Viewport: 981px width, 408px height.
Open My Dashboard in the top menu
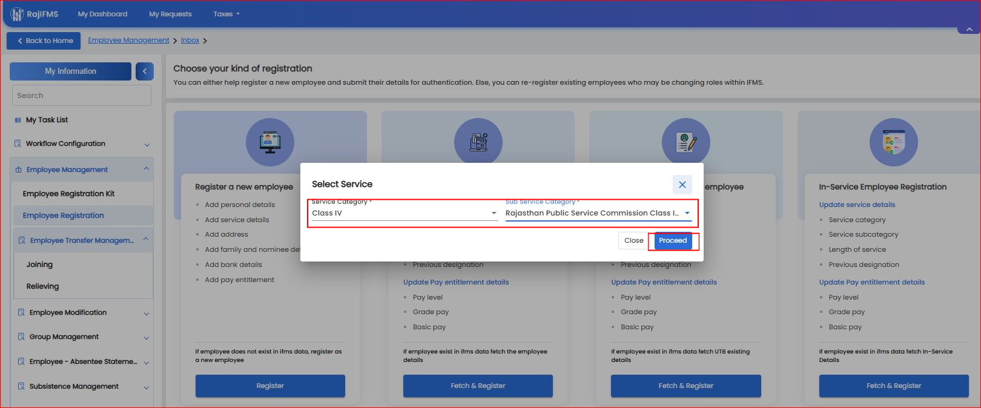pos(102,14)
